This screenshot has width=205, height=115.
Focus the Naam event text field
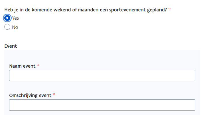coord(102,76)
